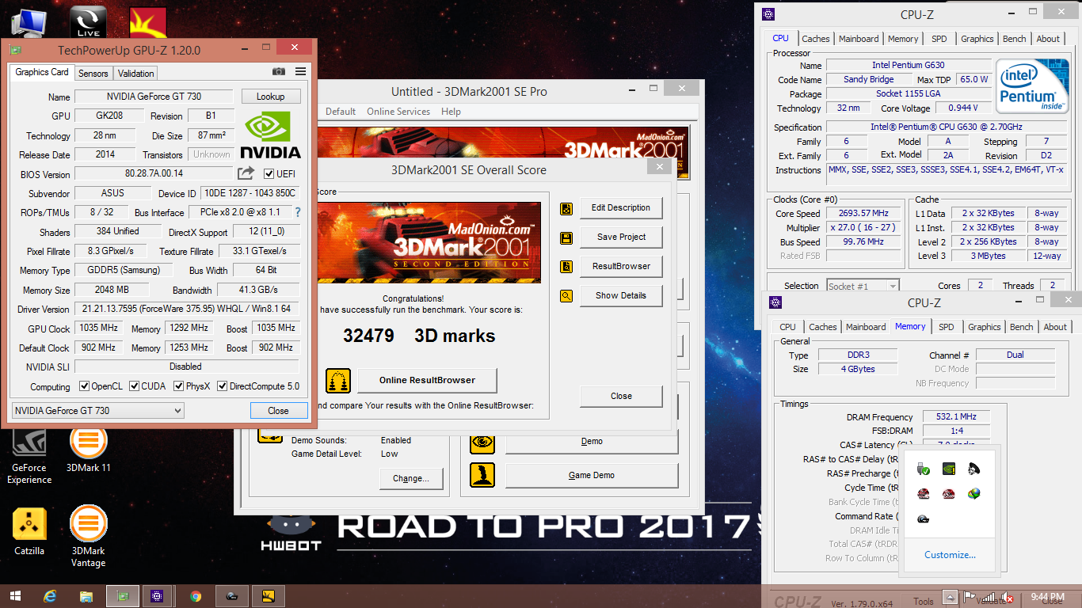Click the Show Details button
The image size is (1082, 608).
(621, 295)
